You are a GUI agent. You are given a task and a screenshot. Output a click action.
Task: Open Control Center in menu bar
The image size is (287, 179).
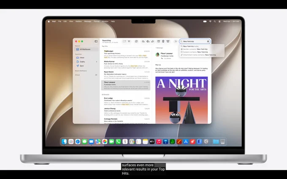click(x=219, y=21)
